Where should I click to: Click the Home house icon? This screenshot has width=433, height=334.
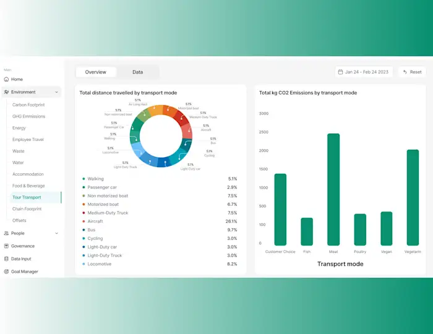tap(6, 79)
